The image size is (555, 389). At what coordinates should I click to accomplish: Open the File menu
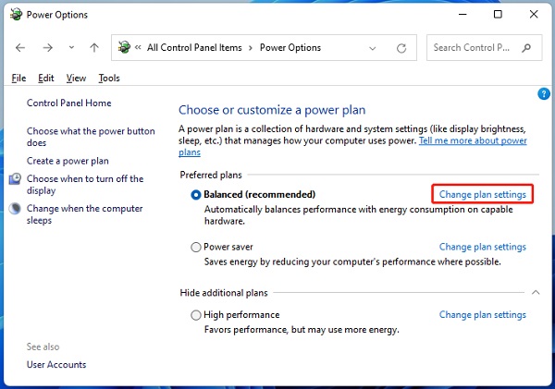(x=18, y=78)
